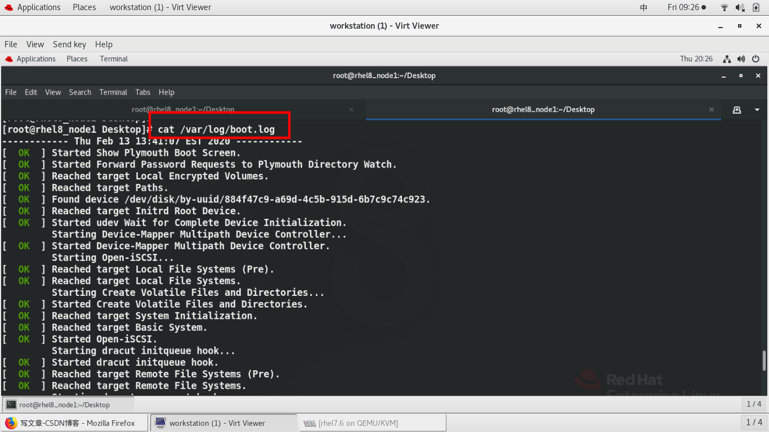
Task: Click the terminal icon in guest taskbar
Action: point(11,404)
